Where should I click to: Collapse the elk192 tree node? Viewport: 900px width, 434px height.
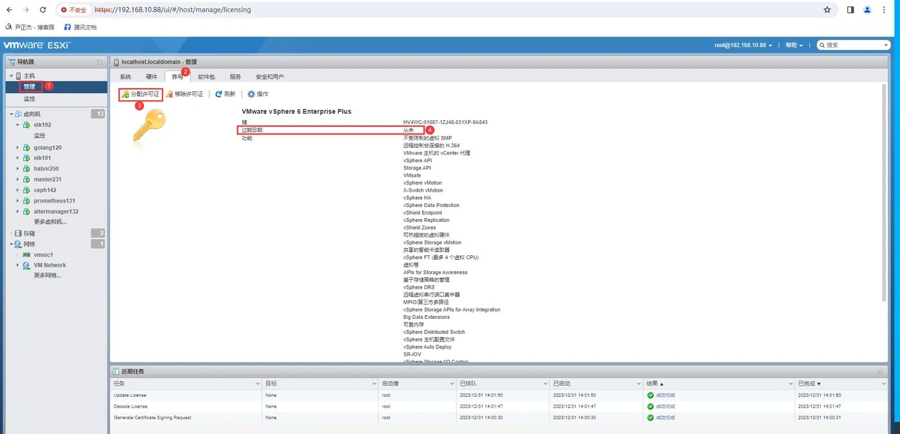click(18, 125)
